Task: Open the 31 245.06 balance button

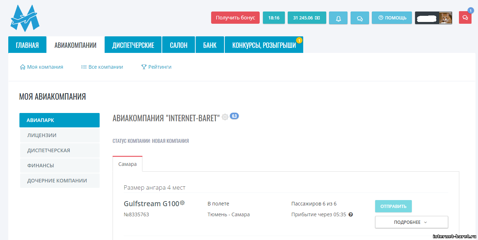Action: tap(307, 18)
